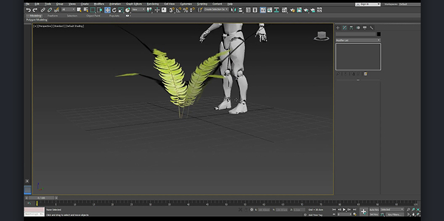The width and height of the screenshot is (444, 221).
Task: Click the Set Key button
Action: (x=374, y=214)
